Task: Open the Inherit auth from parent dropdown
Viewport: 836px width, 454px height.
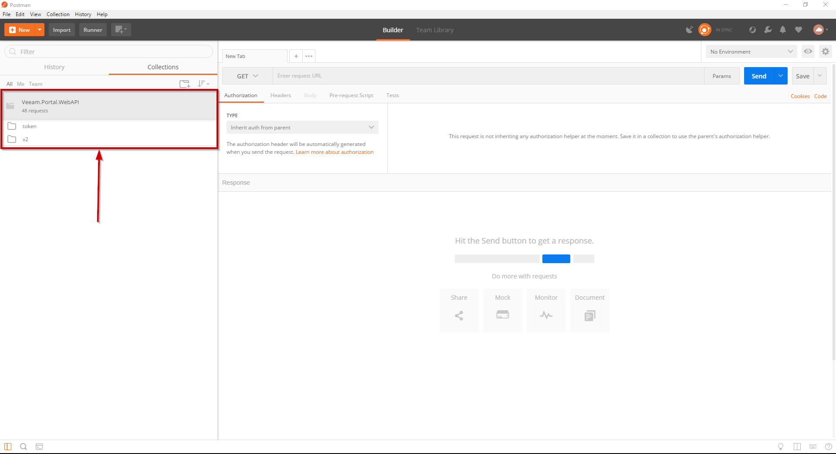Action: coord(302,127)
